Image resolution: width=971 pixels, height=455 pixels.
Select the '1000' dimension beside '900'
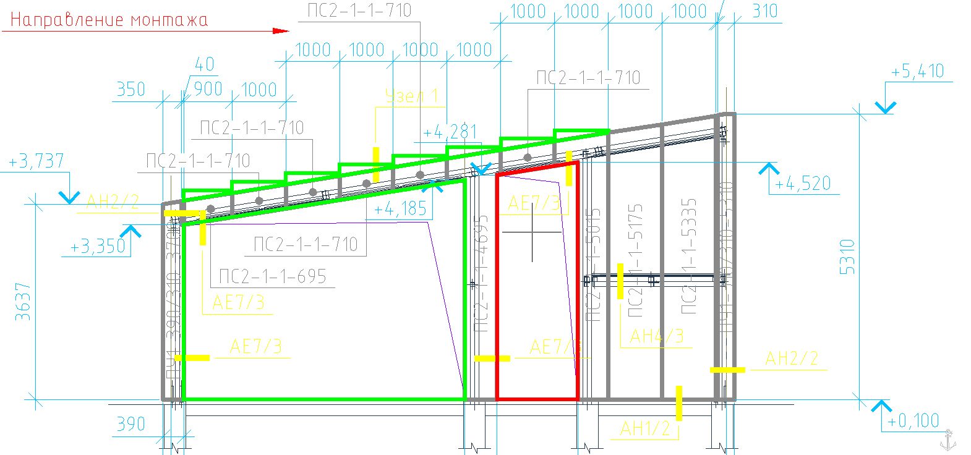pos(259,90)
